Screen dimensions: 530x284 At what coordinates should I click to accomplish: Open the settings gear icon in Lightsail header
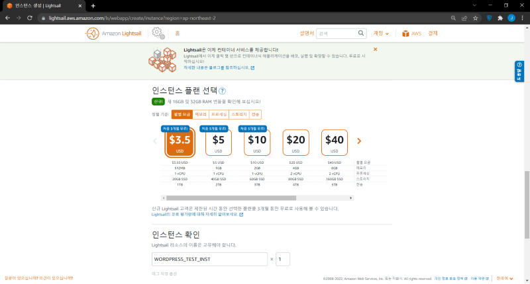(158, 33)
